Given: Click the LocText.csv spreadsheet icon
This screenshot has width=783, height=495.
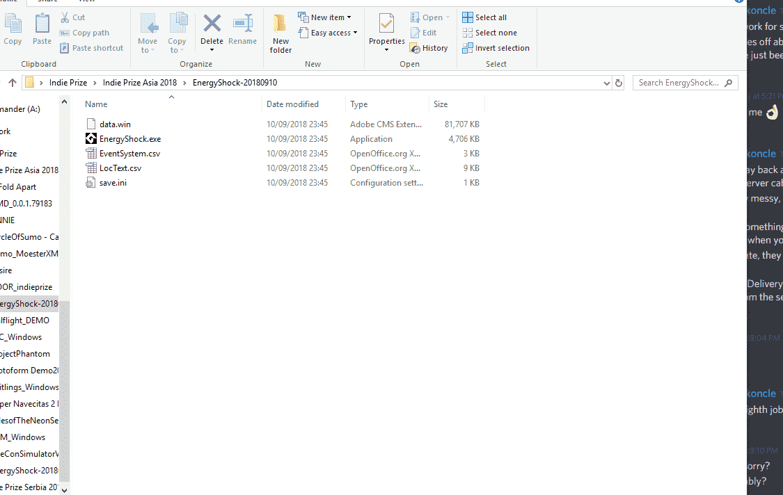Looking at the screenshot, I should point(91,168).
